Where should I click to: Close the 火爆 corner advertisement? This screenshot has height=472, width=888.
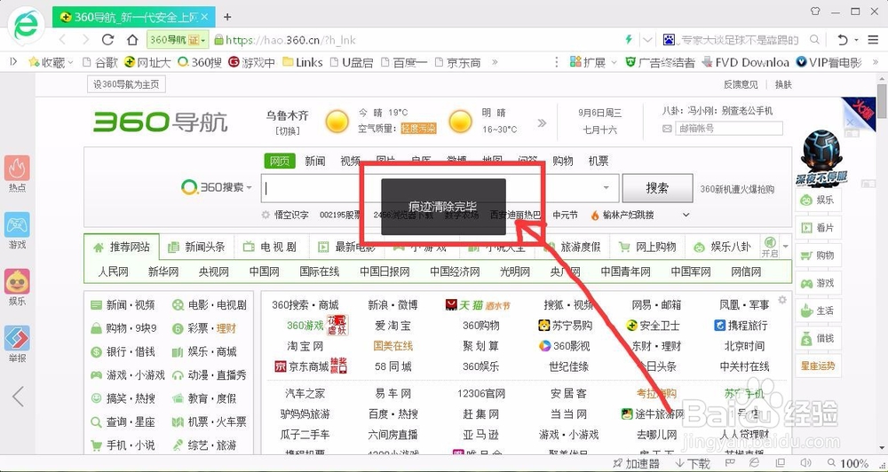850,122
